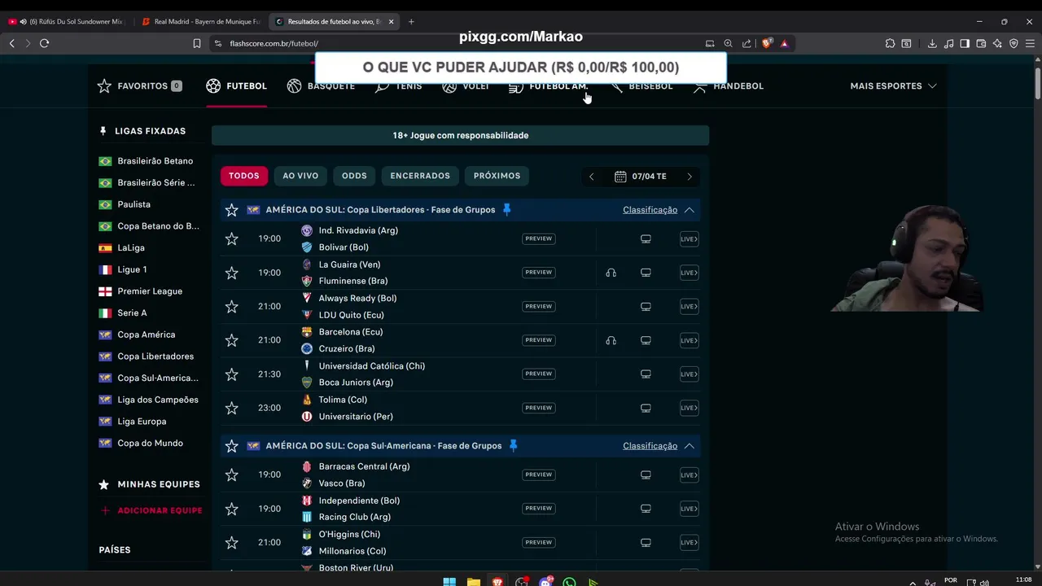Go to next day with right arrow

[x=690, y=176]
